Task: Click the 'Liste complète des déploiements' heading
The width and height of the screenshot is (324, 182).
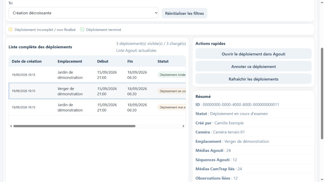Action: [x=40, y=47]
